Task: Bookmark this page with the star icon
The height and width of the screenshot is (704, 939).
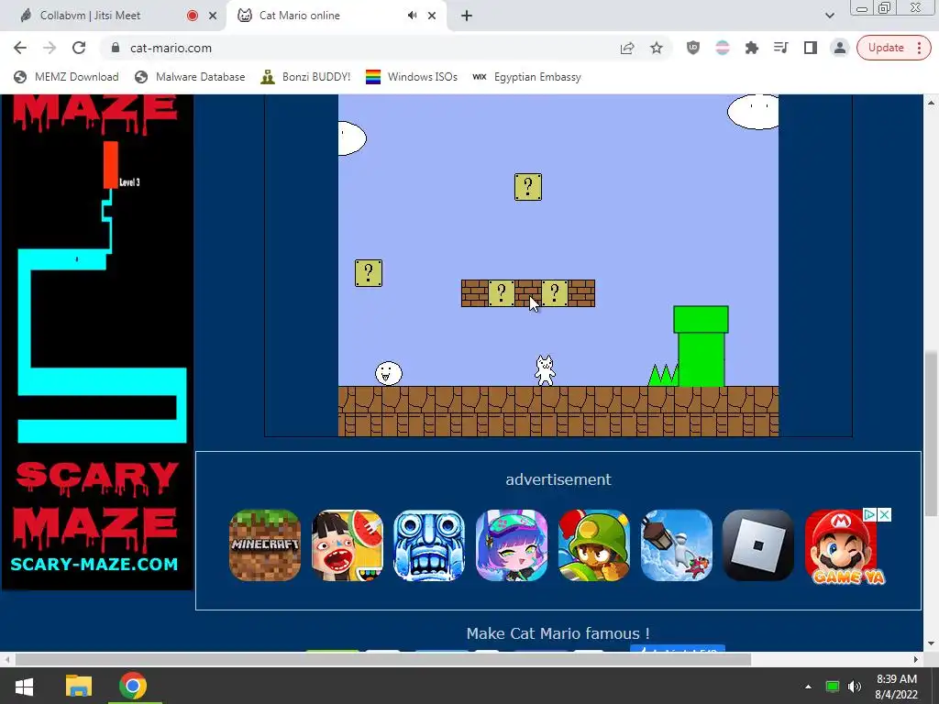Action: click(x=657, y=48)
